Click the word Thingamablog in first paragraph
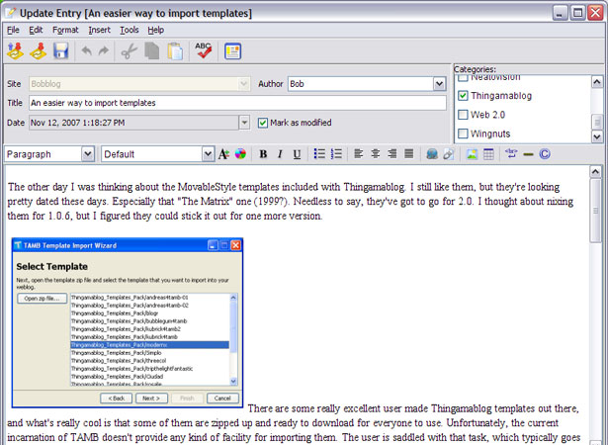 click(374, 187)
